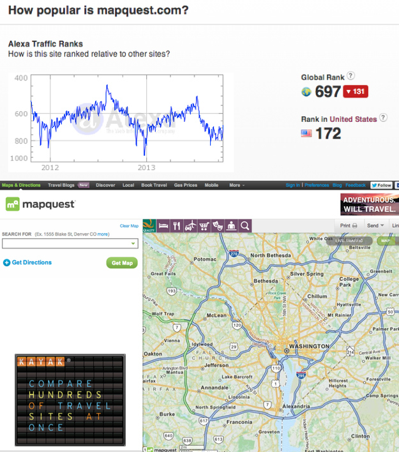Select the hotels bed icon
399x452 pixels.
point(163,226)
